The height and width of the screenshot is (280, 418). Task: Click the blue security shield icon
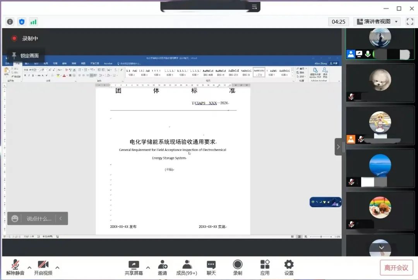point(22,22)
